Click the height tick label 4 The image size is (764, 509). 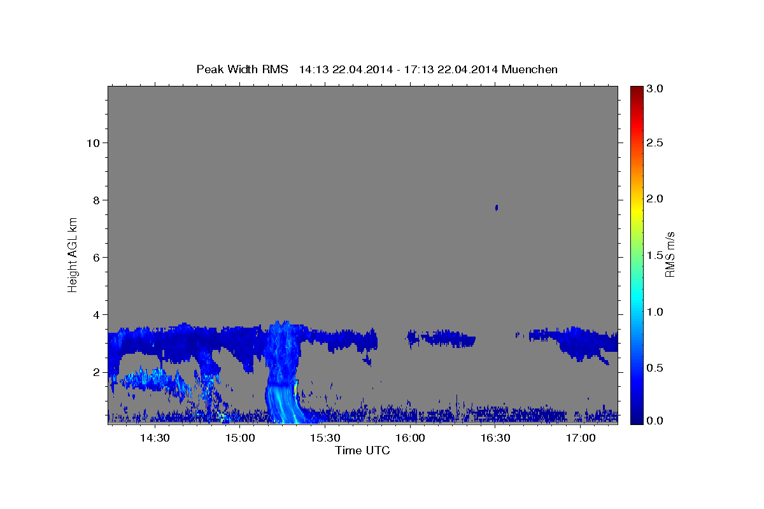(96, 314)
